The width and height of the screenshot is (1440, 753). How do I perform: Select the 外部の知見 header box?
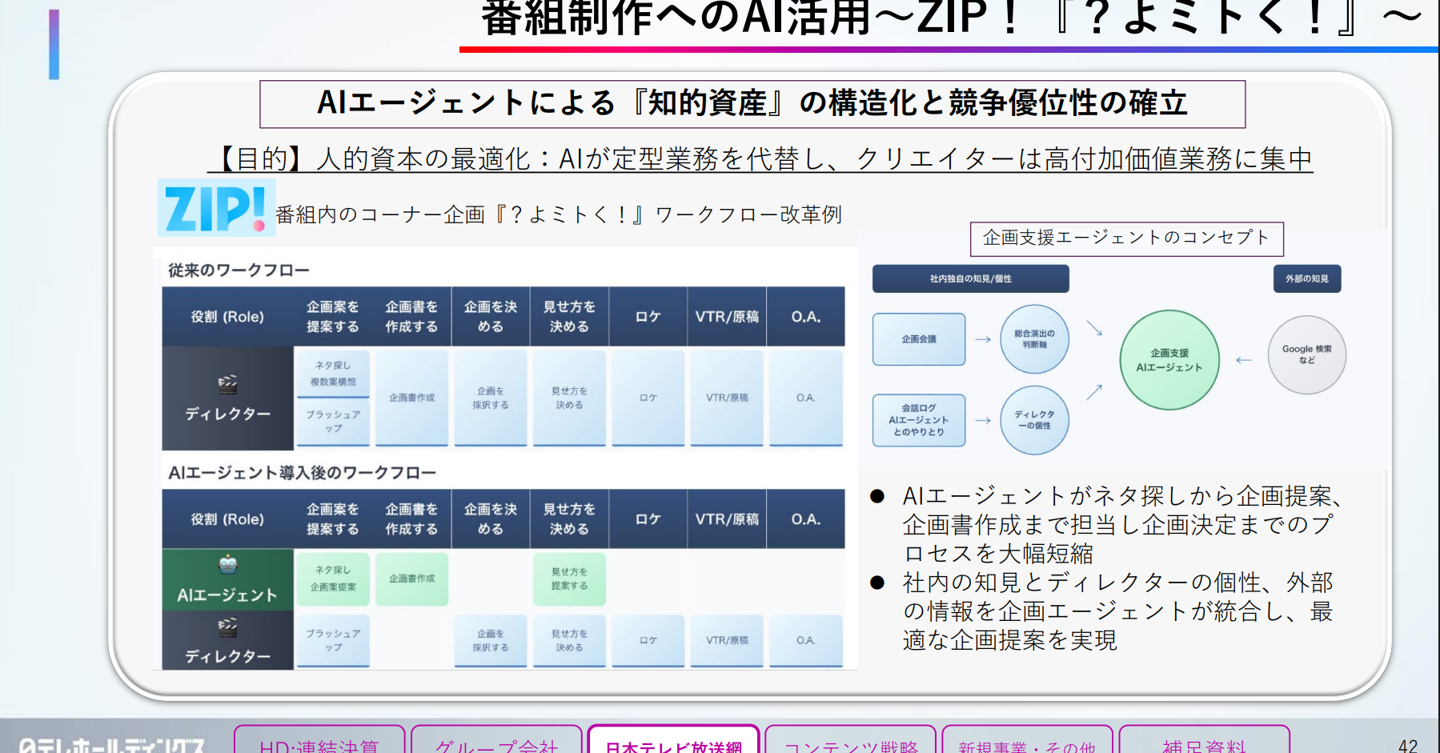pos(1307,278)
